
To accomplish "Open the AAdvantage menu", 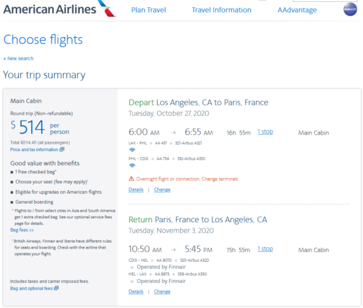I will pyautogui.click(x=297, y=10).
